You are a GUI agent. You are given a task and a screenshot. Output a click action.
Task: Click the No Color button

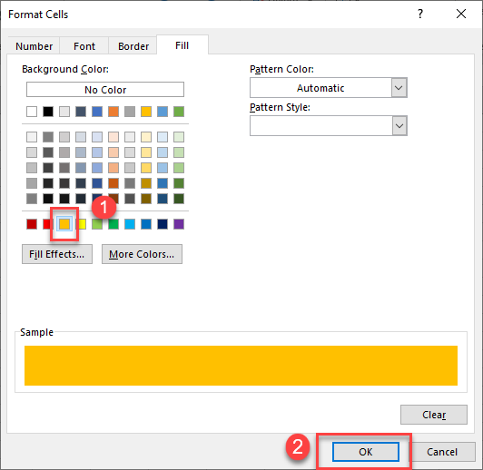(x=105, y=90)
